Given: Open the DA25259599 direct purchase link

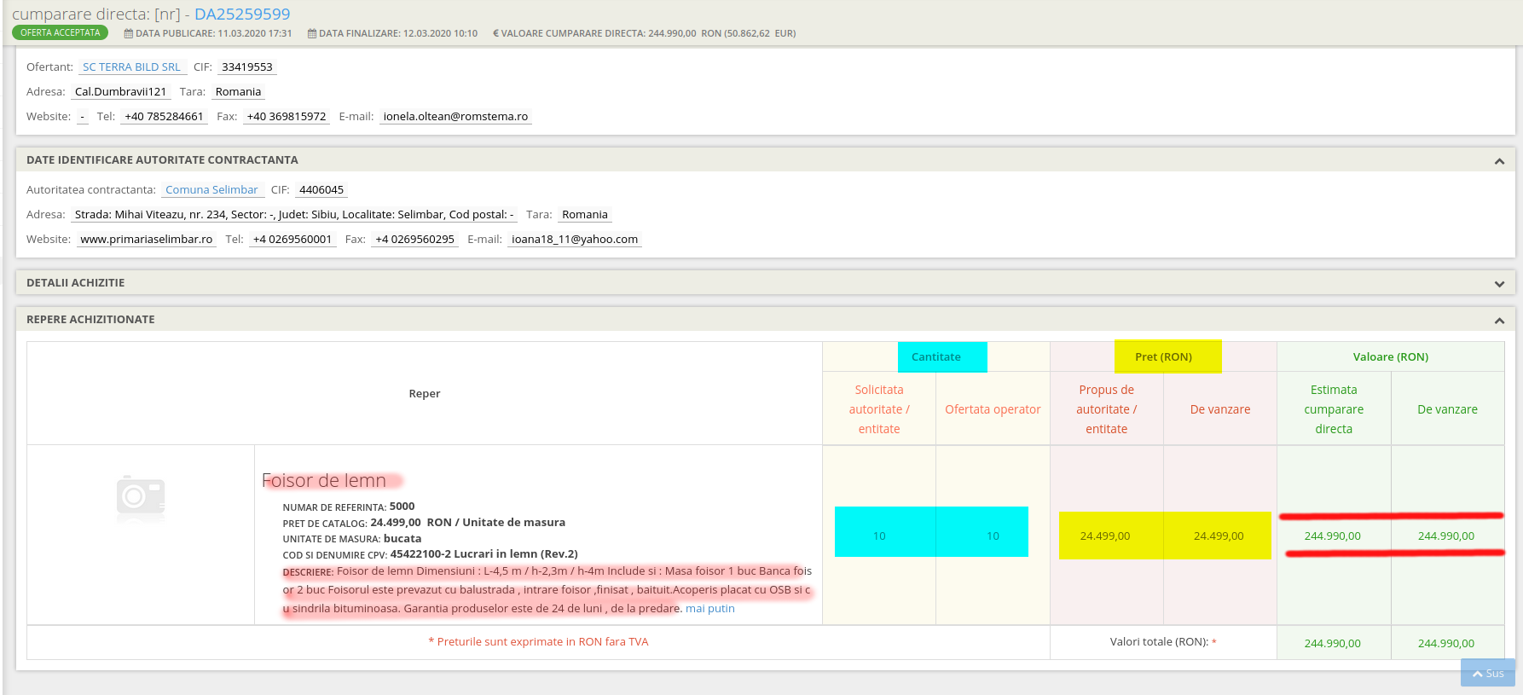Looking at the screenshot, I should (x=242, y=14).
